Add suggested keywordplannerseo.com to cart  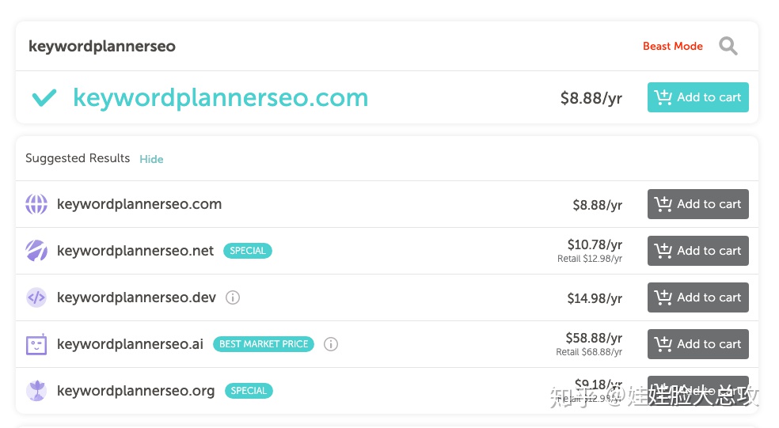698,204
